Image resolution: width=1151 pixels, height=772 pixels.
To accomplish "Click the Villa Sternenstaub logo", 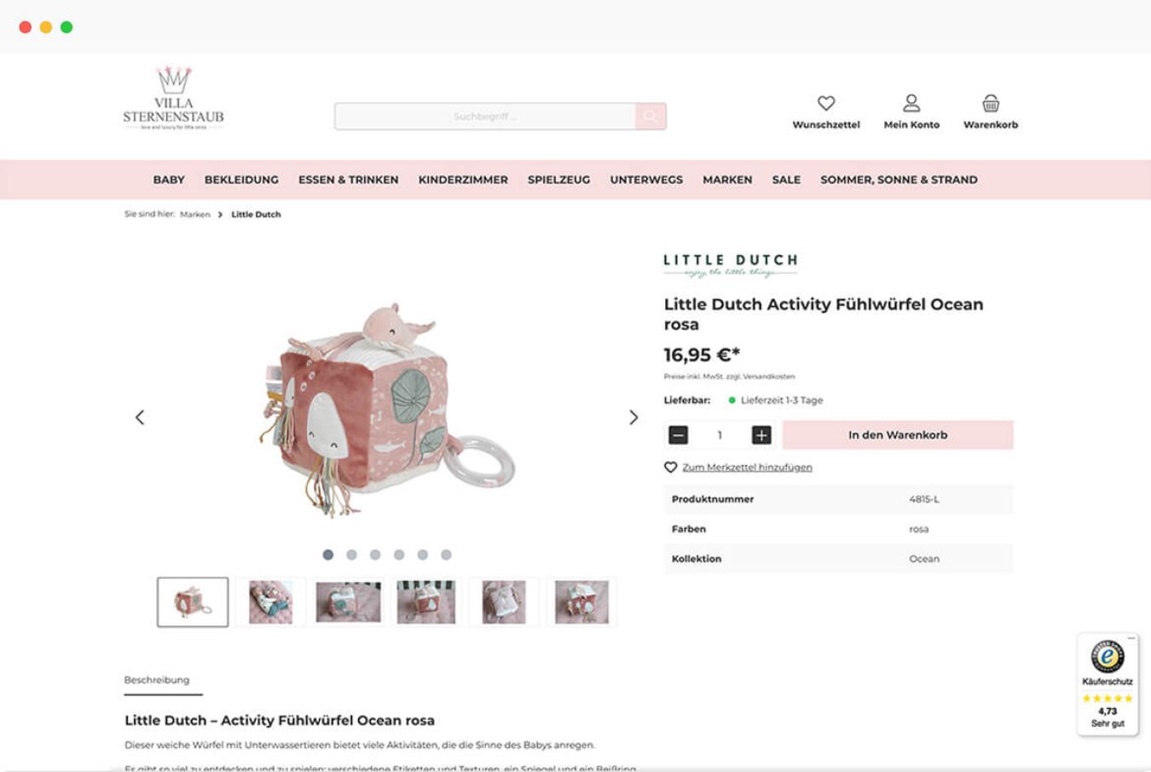I will tap(174, 99).
